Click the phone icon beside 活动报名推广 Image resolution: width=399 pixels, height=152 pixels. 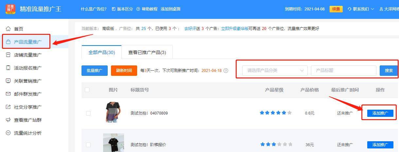pyautogui.click(x=8, y=68)
